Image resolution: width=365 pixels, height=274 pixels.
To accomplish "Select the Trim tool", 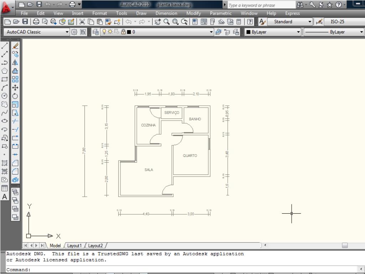I will coord(15,121).
